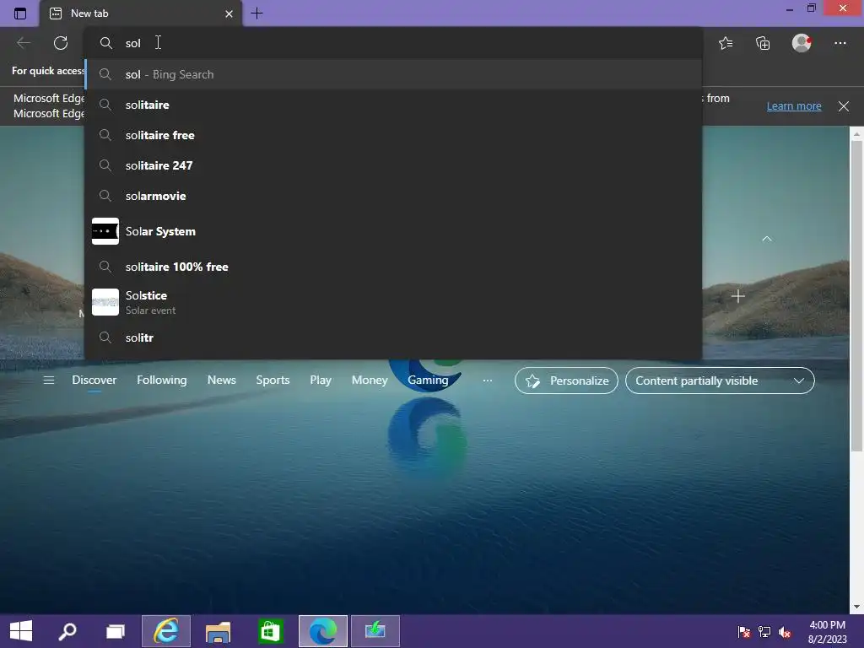Close the New tab tab
The height and width of the screenshot is (648, 864).
pos(229,13)
